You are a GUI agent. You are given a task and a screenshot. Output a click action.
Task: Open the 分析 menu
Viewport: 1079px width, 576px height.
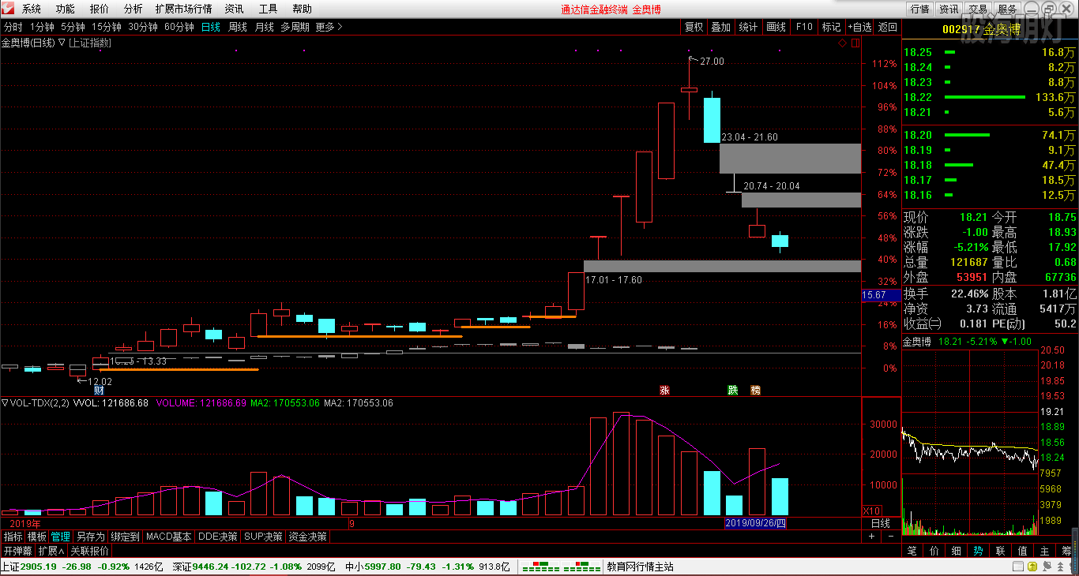click(x=133, y=9)
